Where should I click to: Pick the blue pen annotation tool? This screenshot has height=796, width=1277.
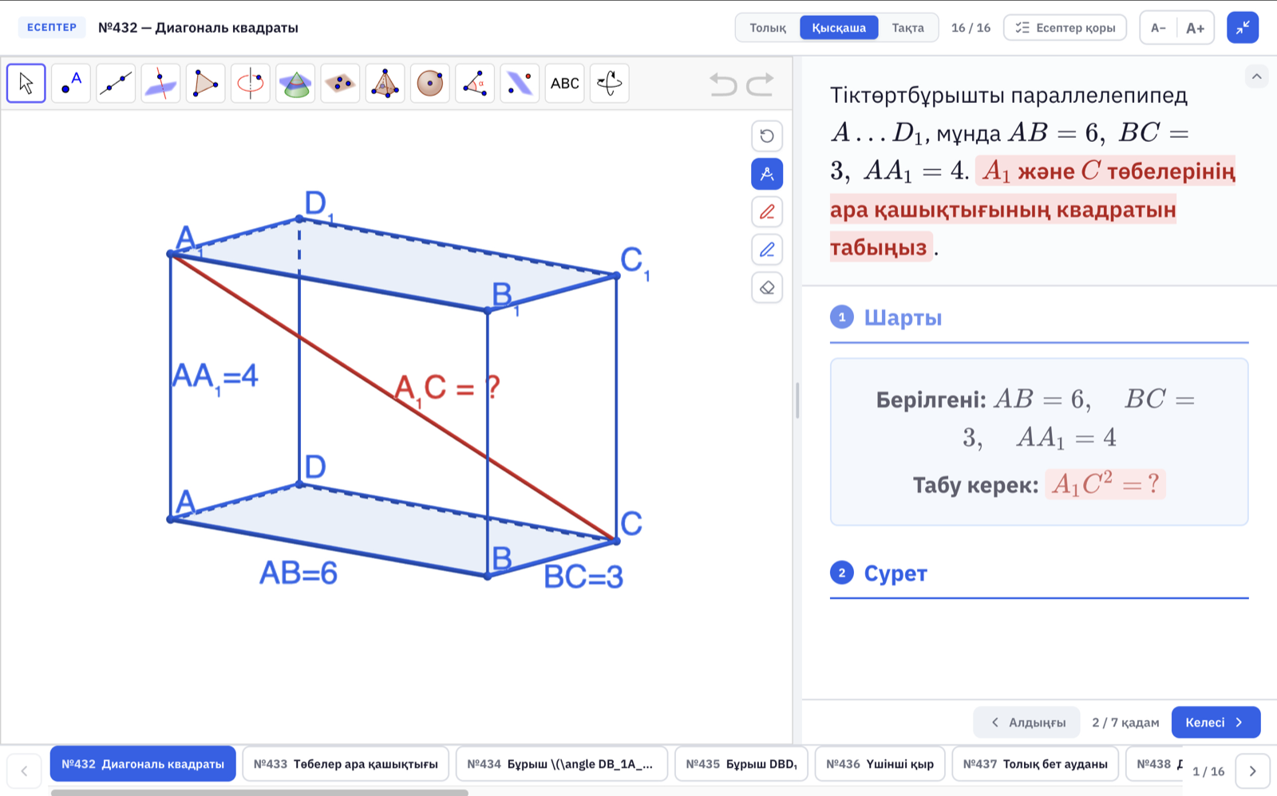pos(767,250)
